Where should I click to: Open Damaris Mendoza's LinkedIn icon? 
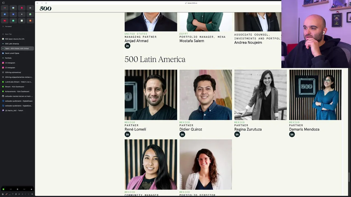click(292, 134)
